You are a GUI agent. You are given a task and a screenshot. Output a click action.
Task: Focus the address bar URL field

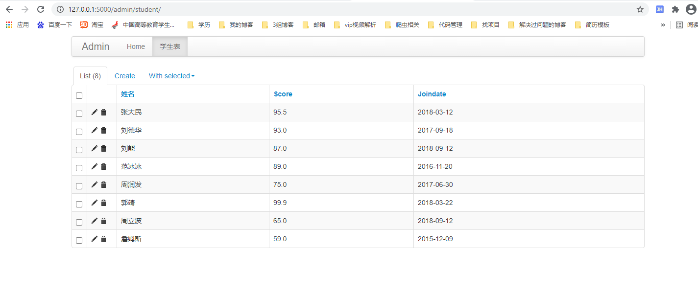(x=350, y=9)
